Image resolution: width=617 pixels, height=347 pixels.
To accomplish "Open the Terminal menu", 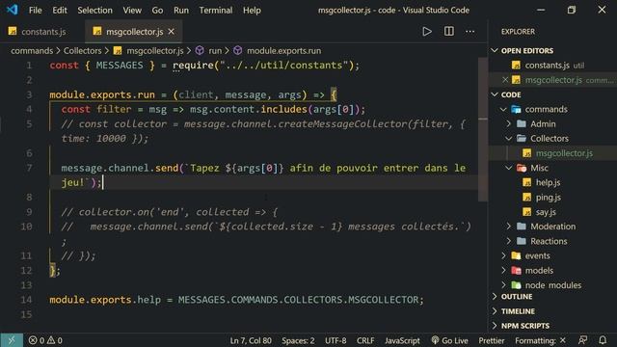I will point(216,11).
